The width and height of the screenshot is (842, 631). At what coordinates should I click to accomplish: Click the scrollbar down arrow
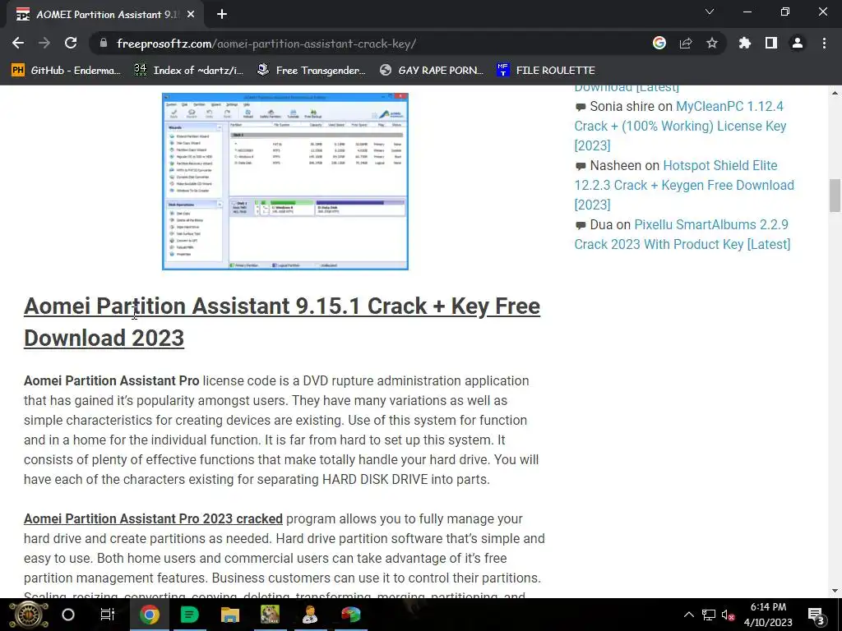click(835, 591)
